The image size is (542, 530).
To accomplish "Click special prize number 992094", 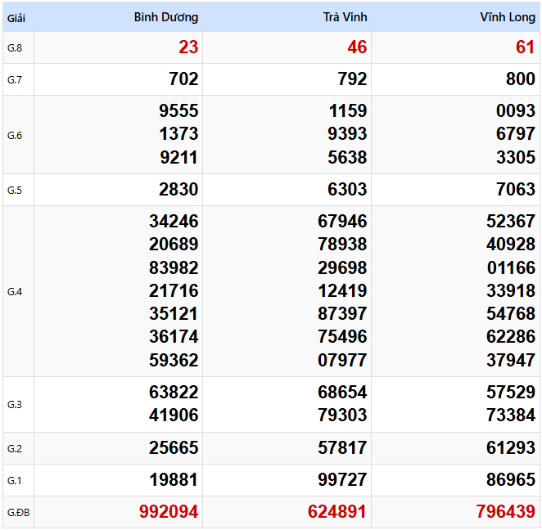I will (x=169, y=512).
